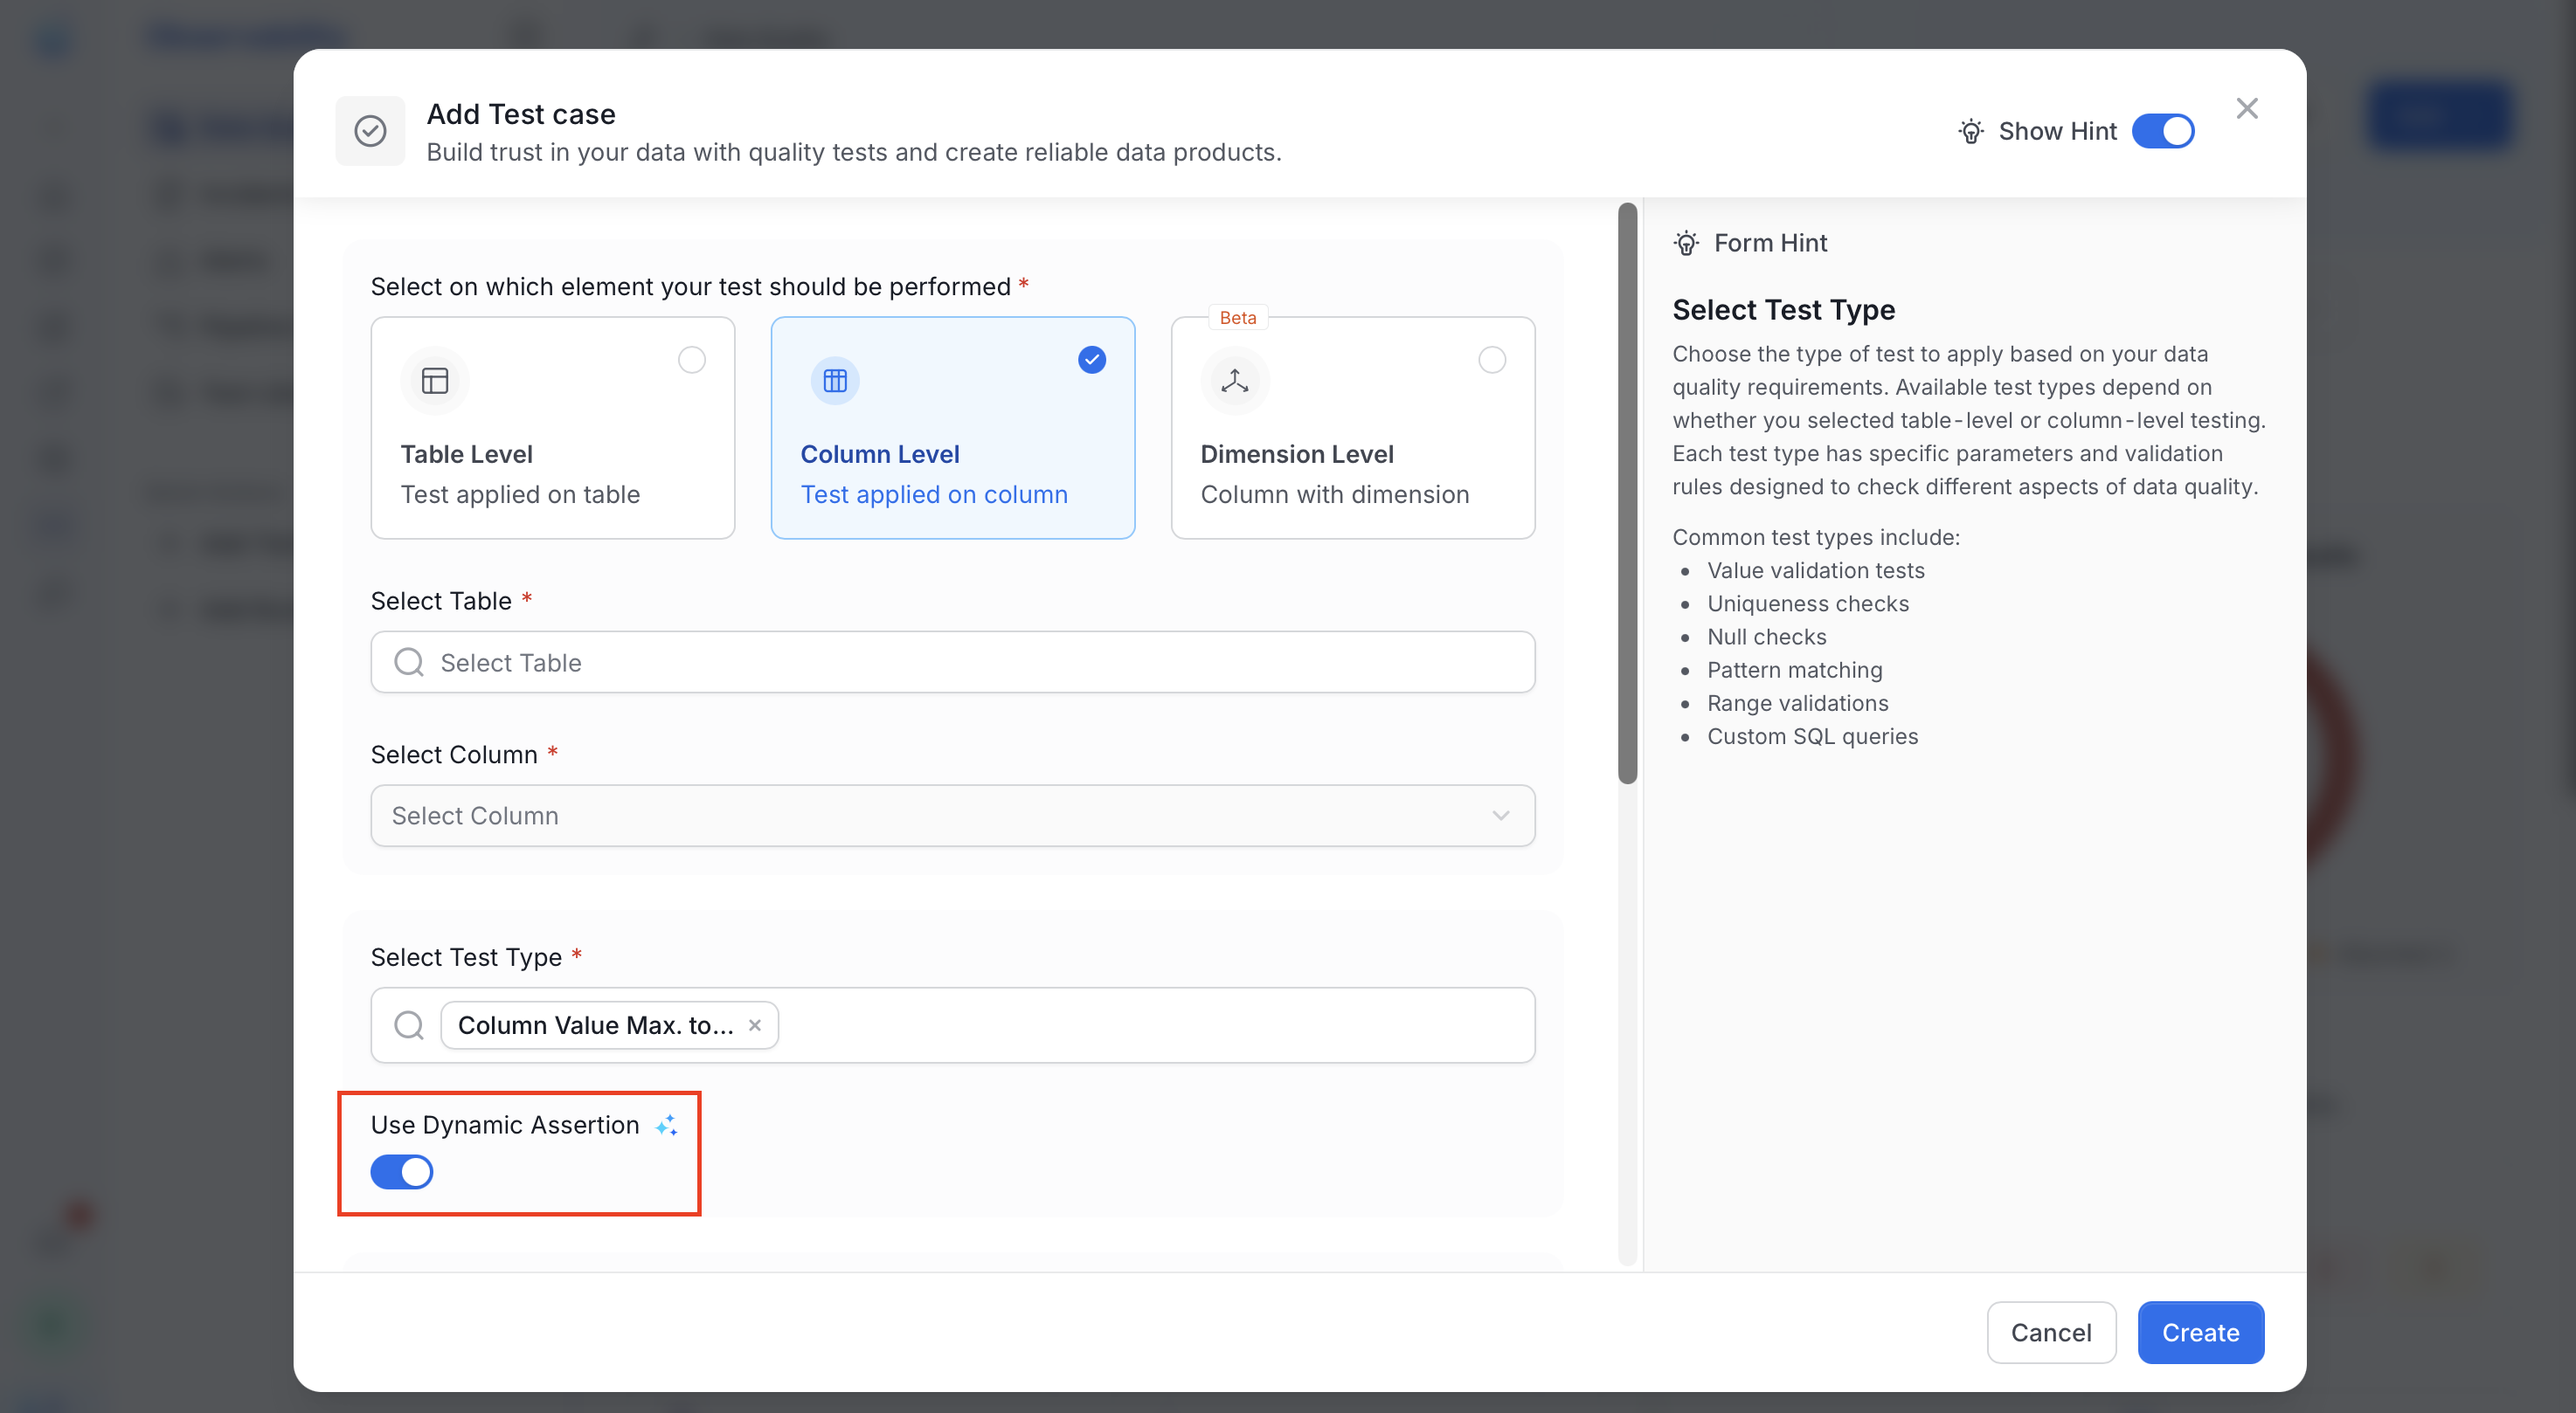Click into the Select Test Type field
2576x1413 pixels.
click(x=952, y=1025)
